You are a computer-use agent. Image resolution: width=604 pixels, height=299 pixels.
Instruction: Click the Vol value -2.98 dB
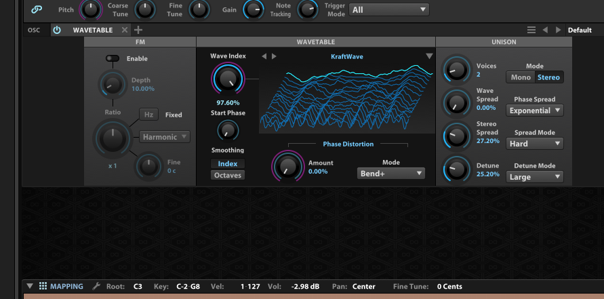pos(306,287)
